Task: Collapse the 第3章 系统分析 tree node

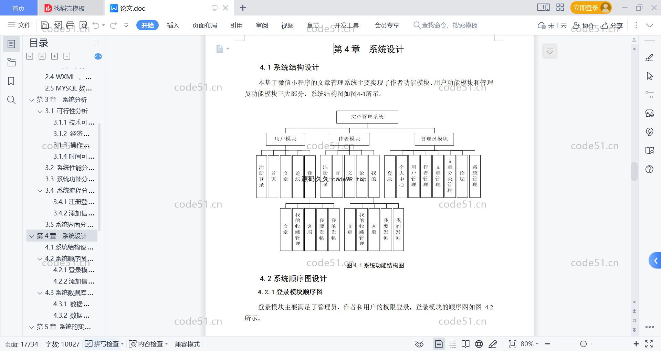Action: [x=32, y=100]
